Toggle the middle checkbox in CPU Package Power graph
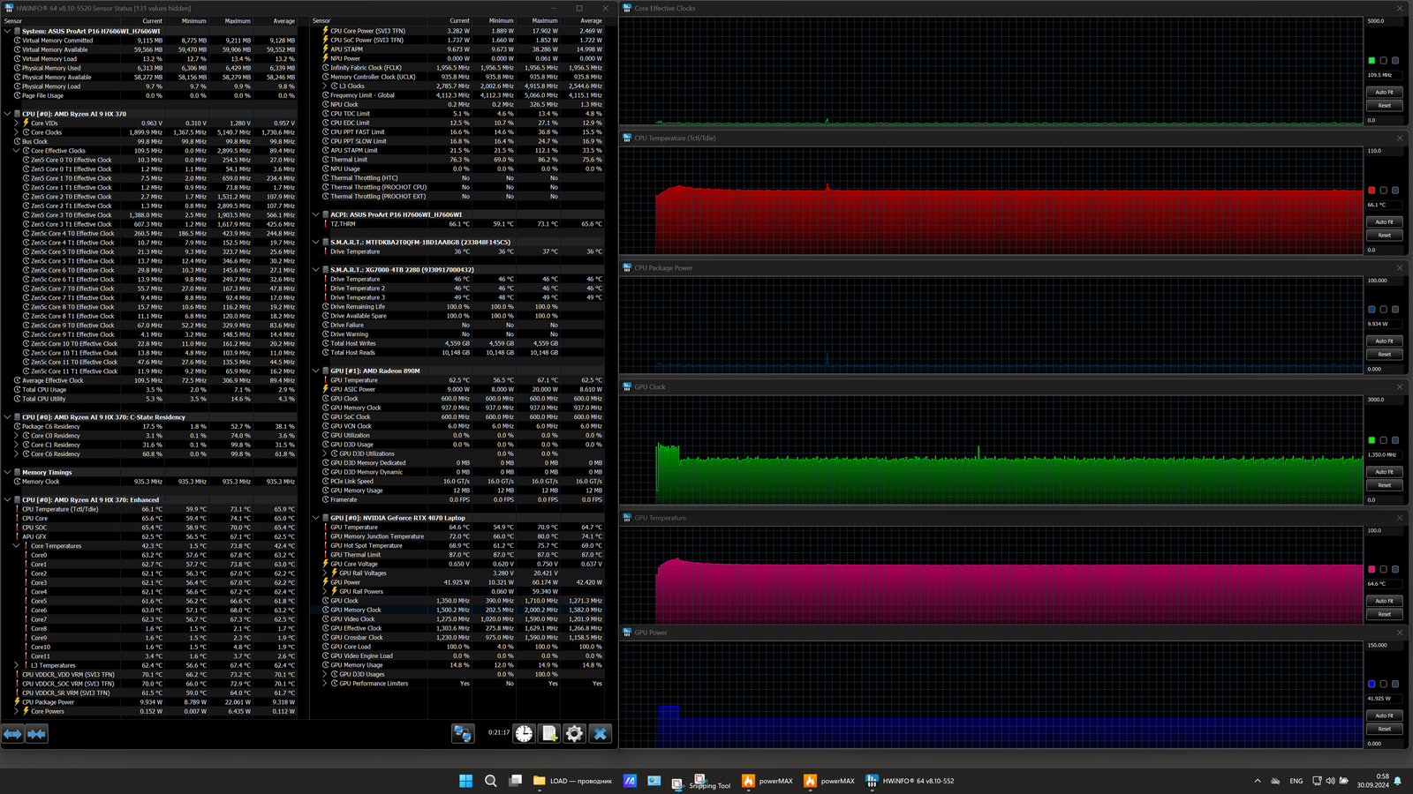The width and height of the screenshot is (1413, 794). click(1383, 310)
